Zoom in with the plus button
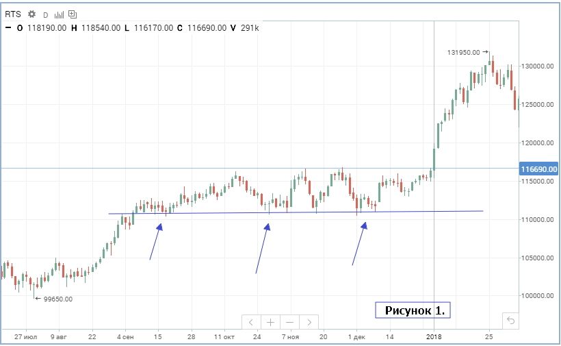Viewport: 561px width, 346px height. (x=271, y=321)
